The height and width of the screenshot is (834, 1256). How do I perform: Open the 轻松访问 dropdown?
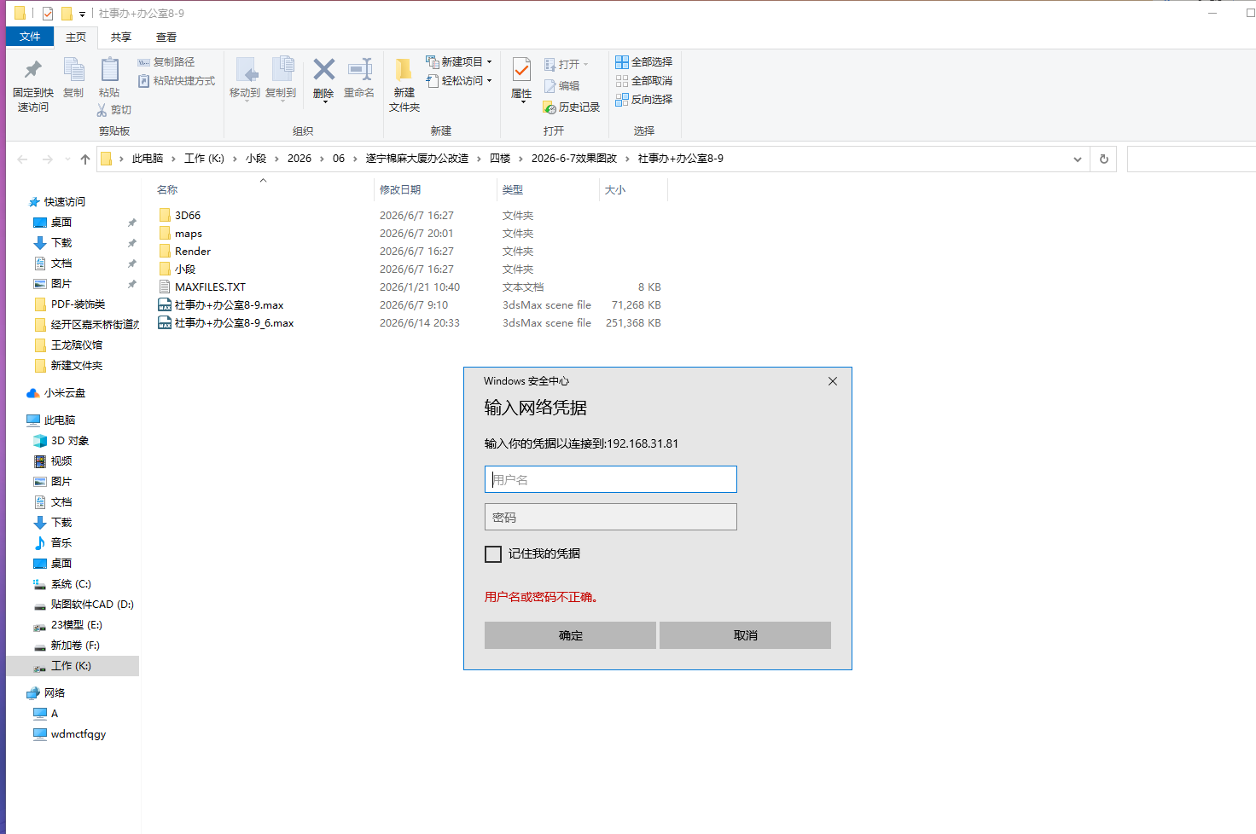point(459,81)
